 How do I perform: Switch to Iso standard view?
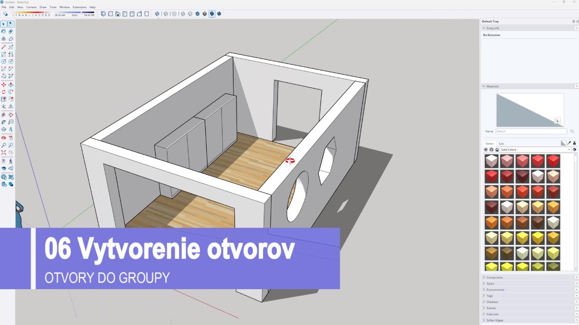coord(103,14)
